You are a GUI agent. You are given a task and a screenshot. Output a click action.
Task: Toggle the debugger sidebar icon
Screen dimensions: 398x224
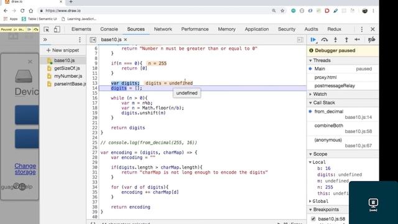pyautogui.click(x=300, y=40)
